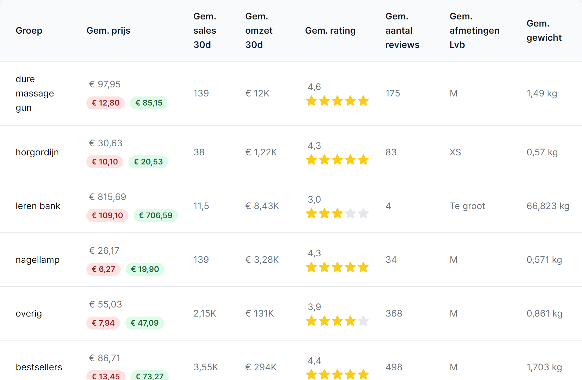Open the leren bank group
Viewport: 582px width, 380px height.
(x=38, y=206)
